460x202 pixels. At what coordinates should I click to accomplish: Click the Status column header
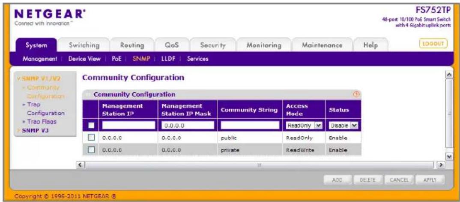[343, 110]
